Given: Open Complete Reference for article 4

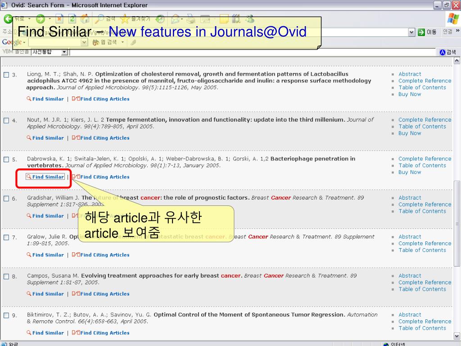Looking at the screenshot, I should (x=425, y=120).
